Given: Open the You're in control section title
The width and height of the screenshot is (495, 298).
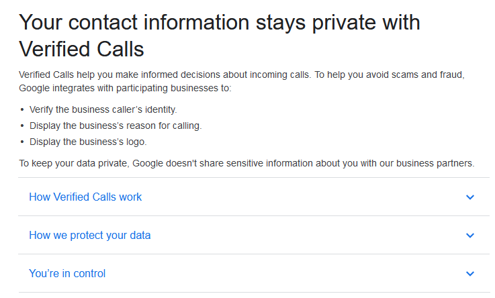Looking at the screenshot, I should point(67,274).
